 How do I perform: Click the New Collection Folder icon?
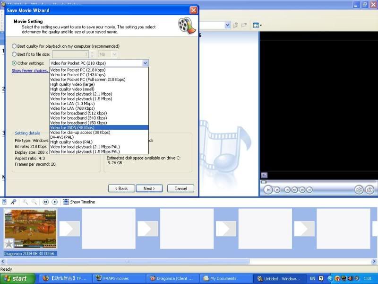(x=244, y=25)
